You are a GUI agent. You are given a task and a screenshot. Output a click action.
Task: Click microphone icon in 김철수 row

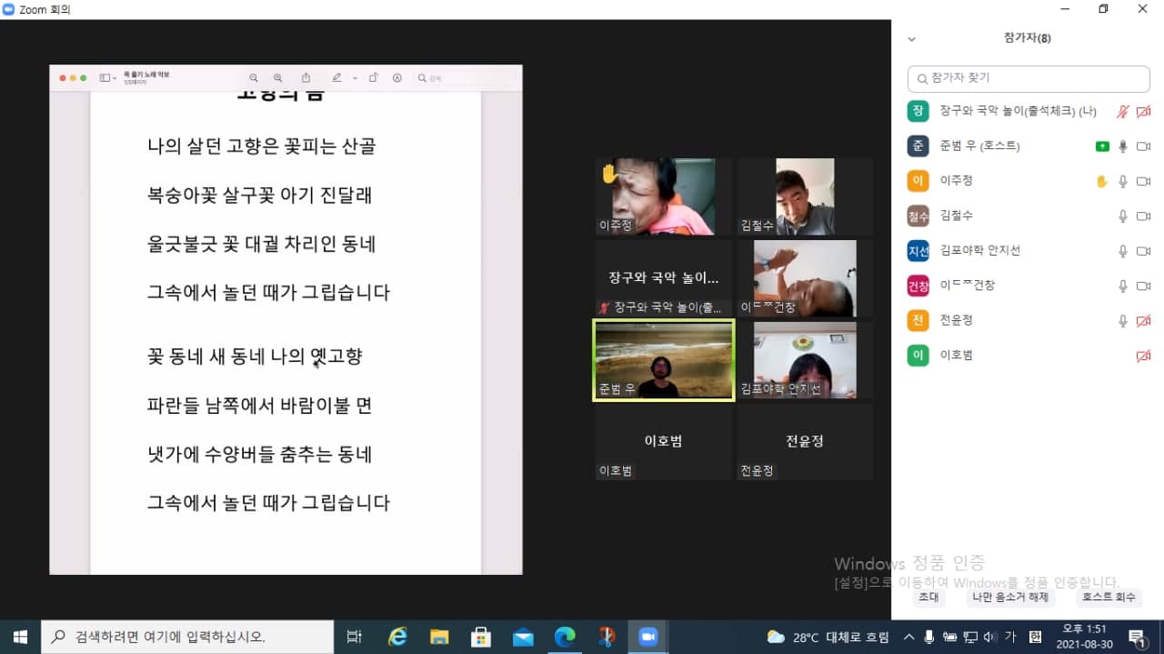click(1123, 216)
